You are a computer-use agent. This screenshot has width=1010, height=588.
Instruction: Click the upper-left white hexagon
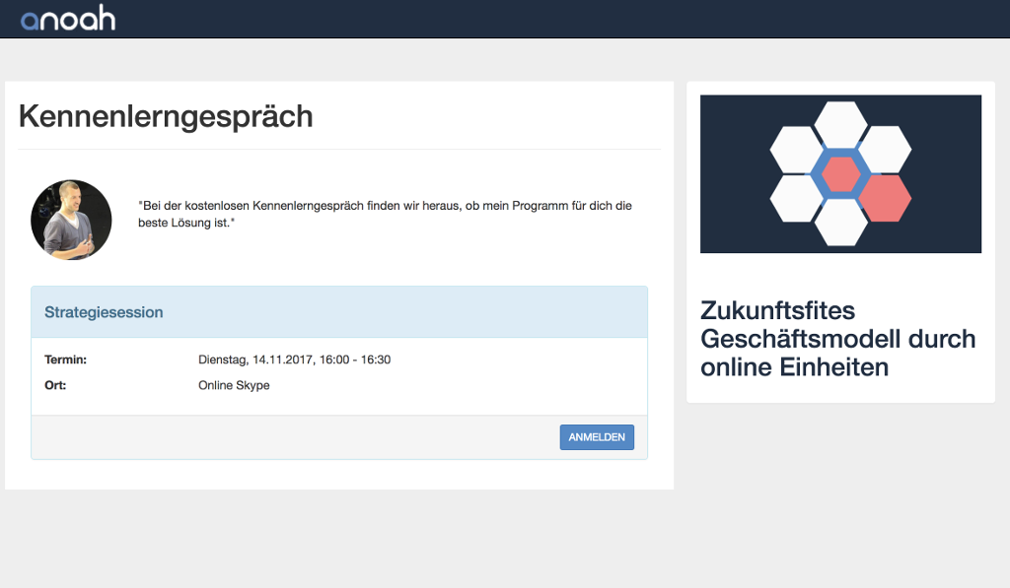796,149
